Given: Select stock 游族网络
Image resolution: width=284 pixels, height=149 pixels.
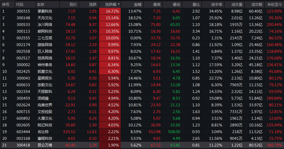Looking at the screenshot, I should (45, 45).
